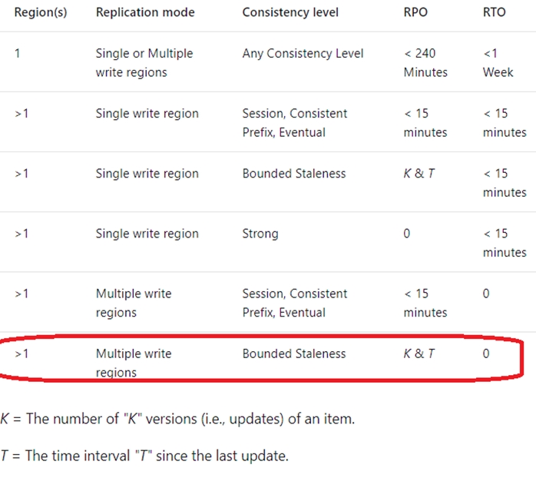
Task: Select 'Multiple write regions' in circled row
Action: pos(134,363)
